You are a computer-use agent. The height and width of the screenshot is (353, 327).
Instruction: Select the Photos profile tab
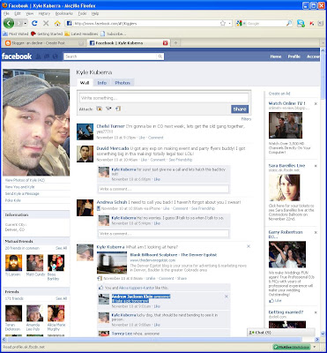[x=123, y=83]
